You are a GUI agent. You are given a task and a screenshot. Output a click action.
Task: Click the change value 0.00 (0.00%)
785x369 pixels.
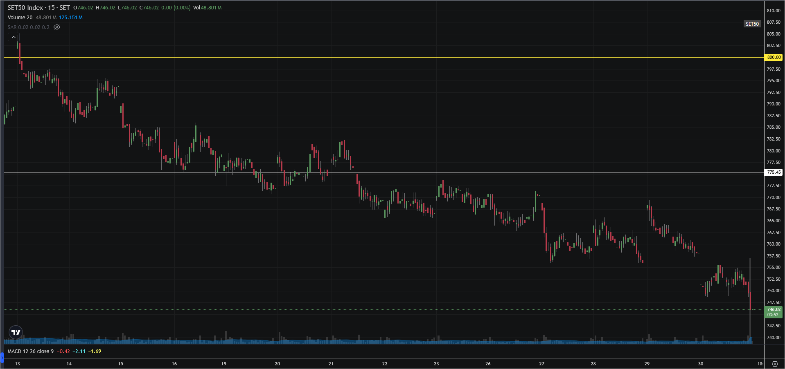point(176,8)
